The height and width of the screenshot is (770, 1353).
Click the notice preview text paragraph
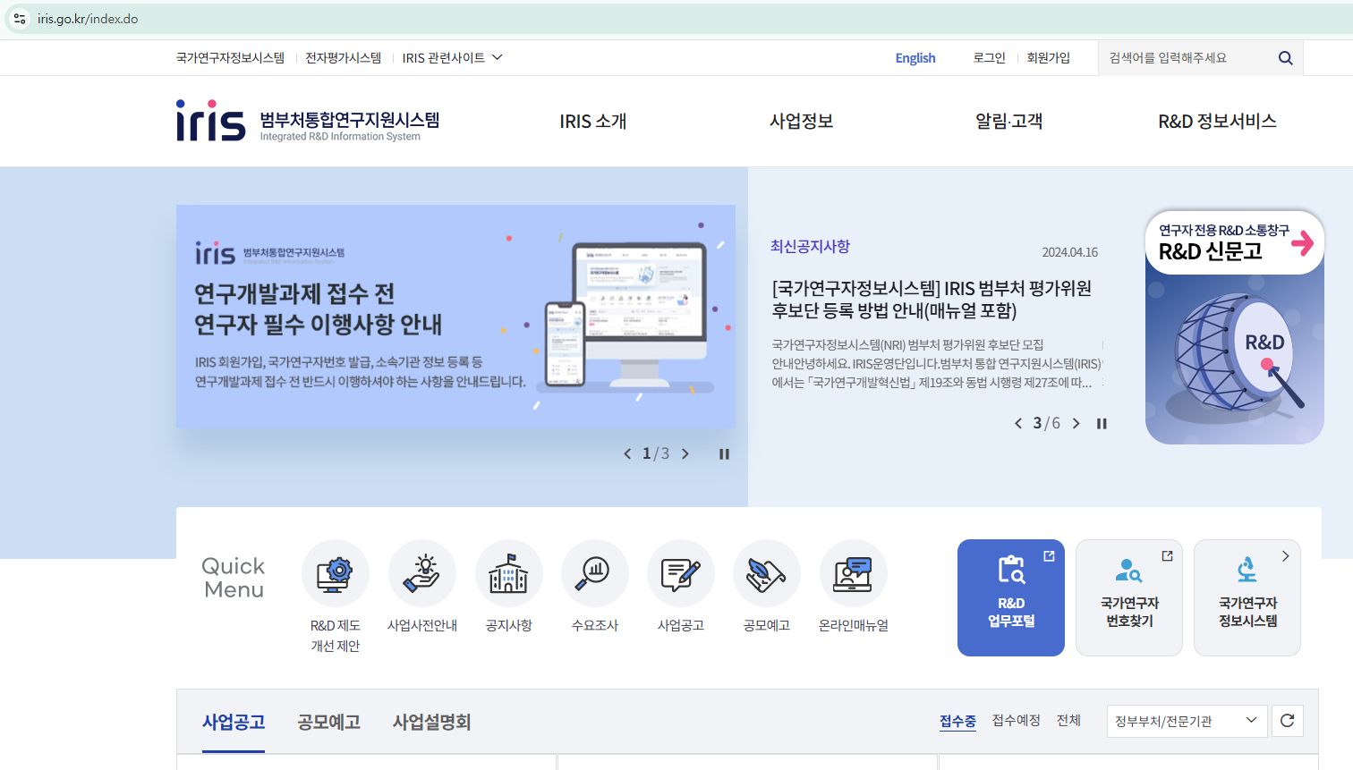coord(937,364)
